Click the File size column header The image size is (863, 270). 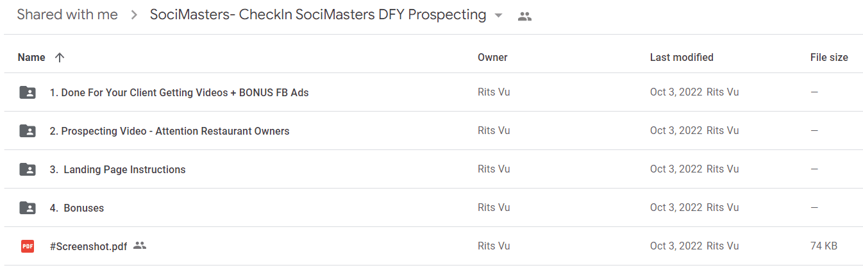tap(829, 57)
